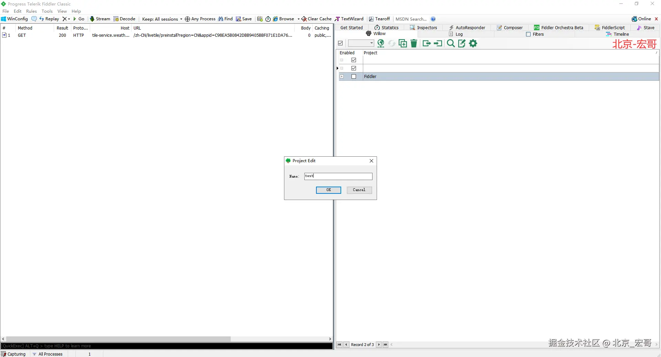Click the Online status indicator

pos(641,19)
